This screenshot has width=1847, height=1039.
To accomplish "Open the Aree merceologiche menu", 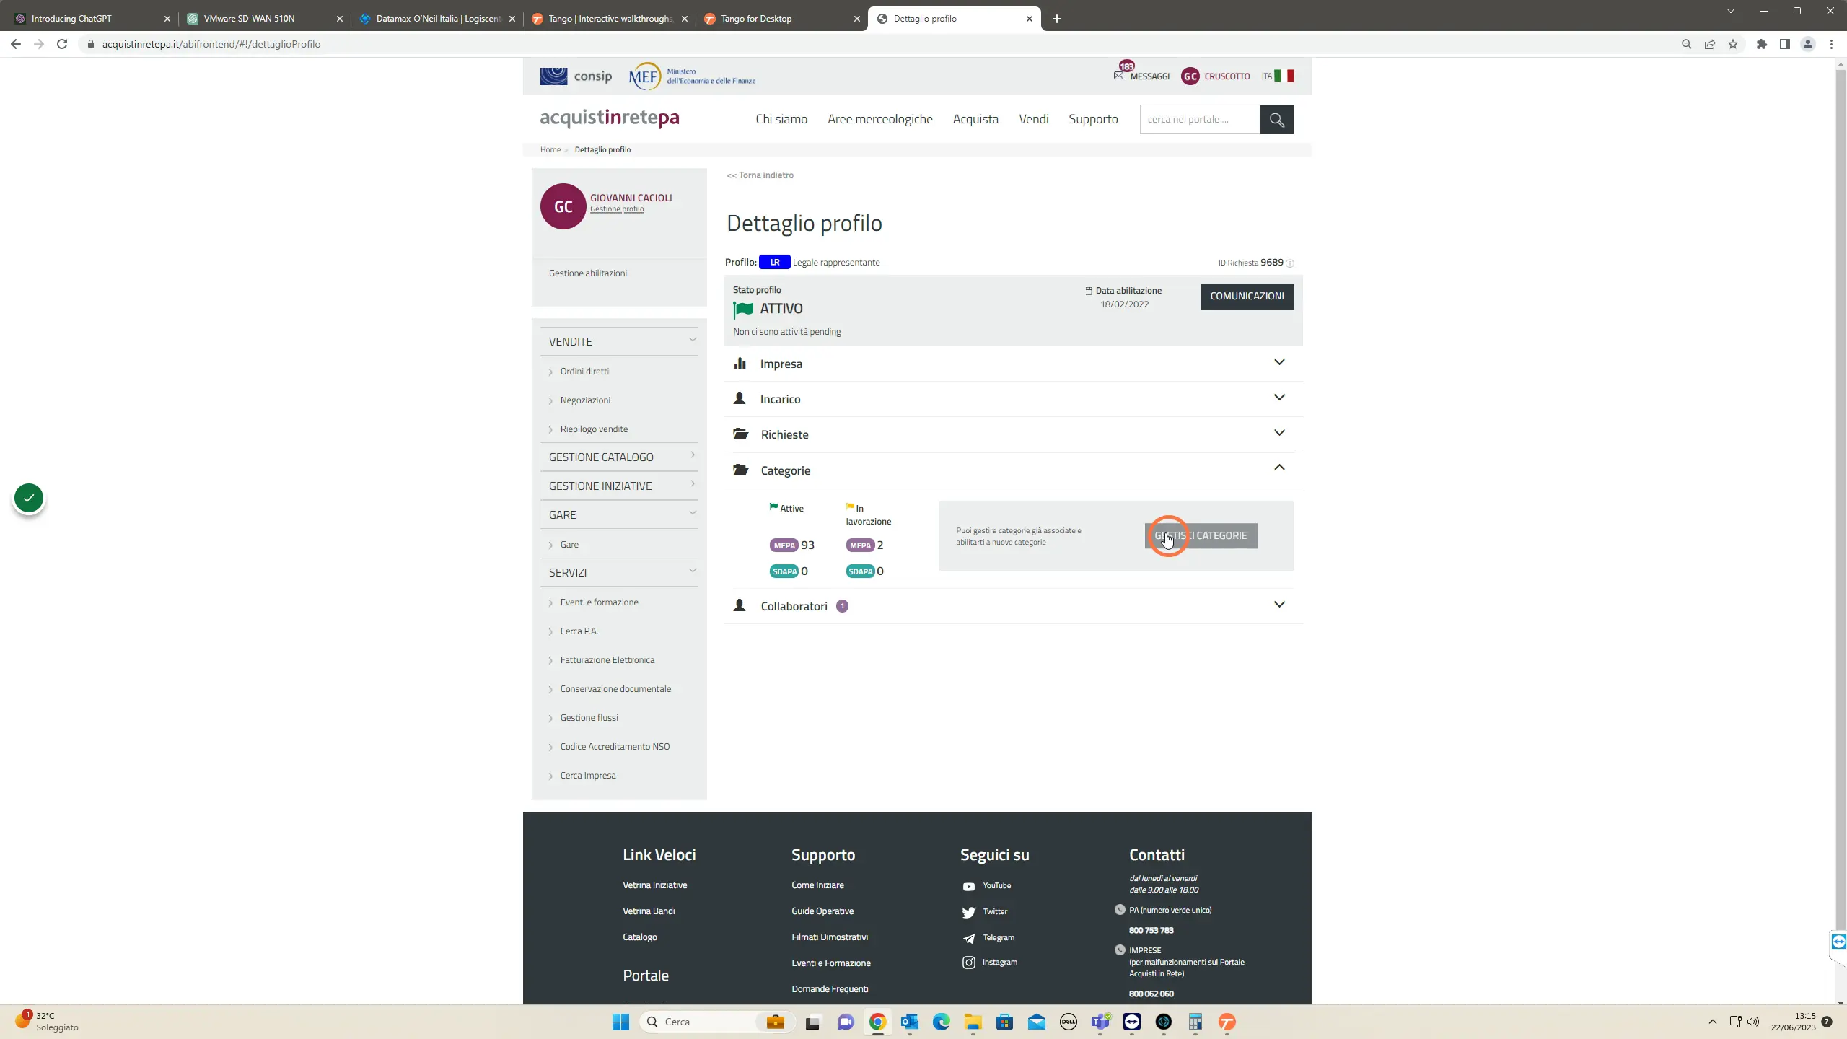I will click(880, 120).
